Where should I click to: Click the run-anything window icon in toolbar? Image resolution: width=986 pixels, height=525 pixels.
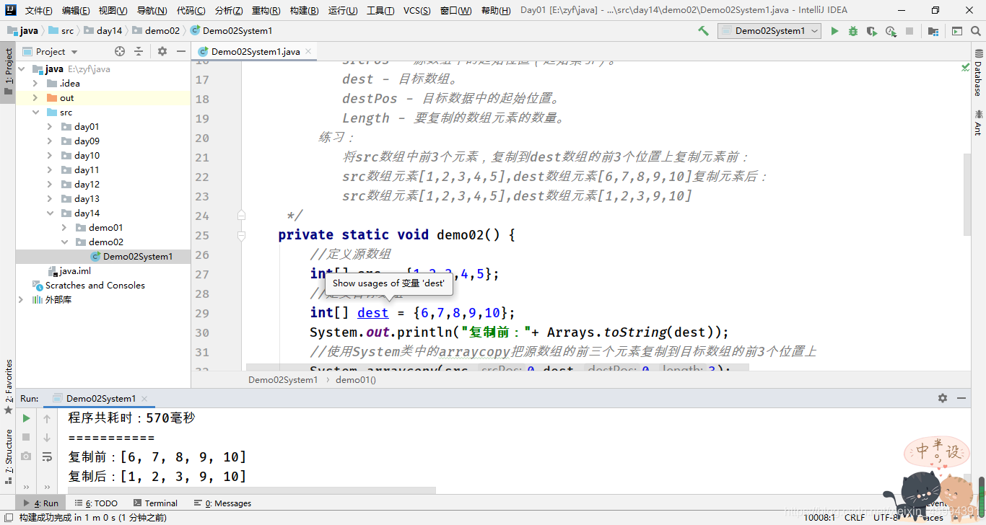956,31
